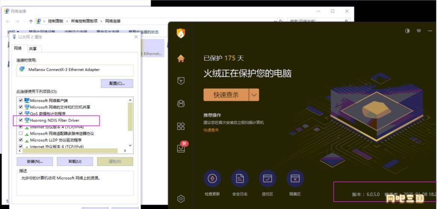Enable Microsoft 网络适配器多路传送器协议 checkbox
Screen dimensions: 437x209
20,133
